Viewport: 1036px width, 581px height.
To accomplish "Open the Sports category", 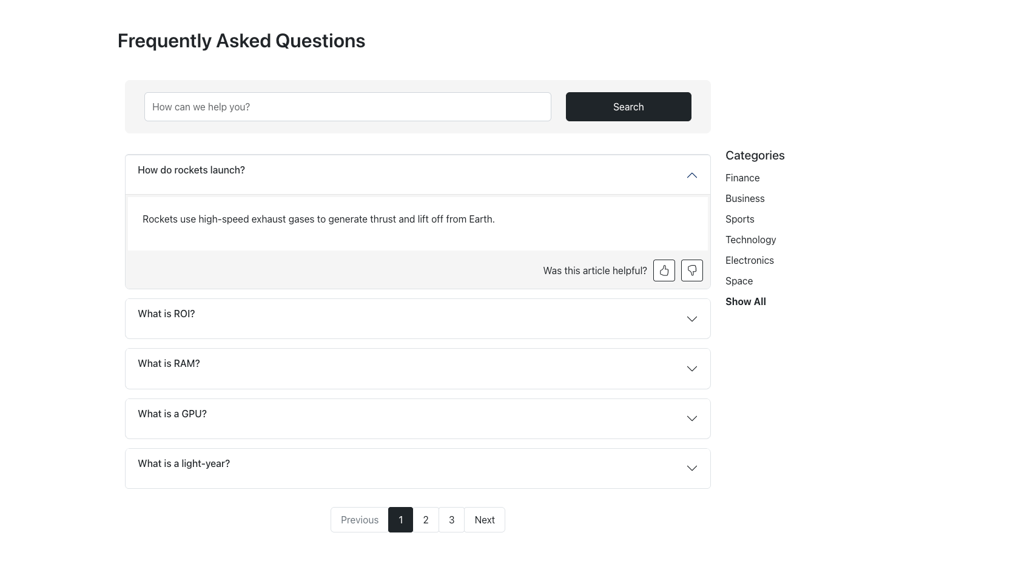I will [739, 219].
